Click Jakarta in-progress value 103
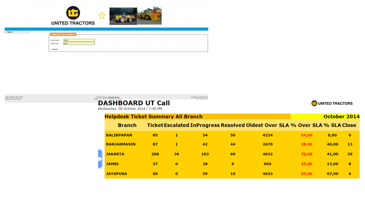Screen dimensions: 365x219 point(205,154)
